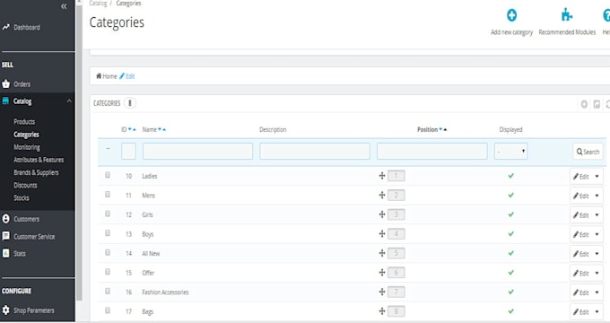
Task: Click the move handle icon for Offer
Action: pyautogui.click(x=382, y=273)
